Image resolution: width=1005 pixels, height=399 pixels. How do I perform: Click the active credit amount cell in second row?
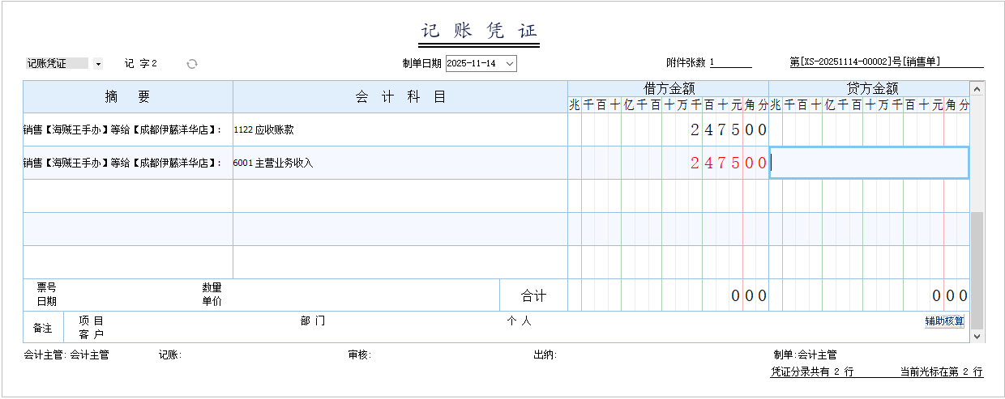click(868, 163)
